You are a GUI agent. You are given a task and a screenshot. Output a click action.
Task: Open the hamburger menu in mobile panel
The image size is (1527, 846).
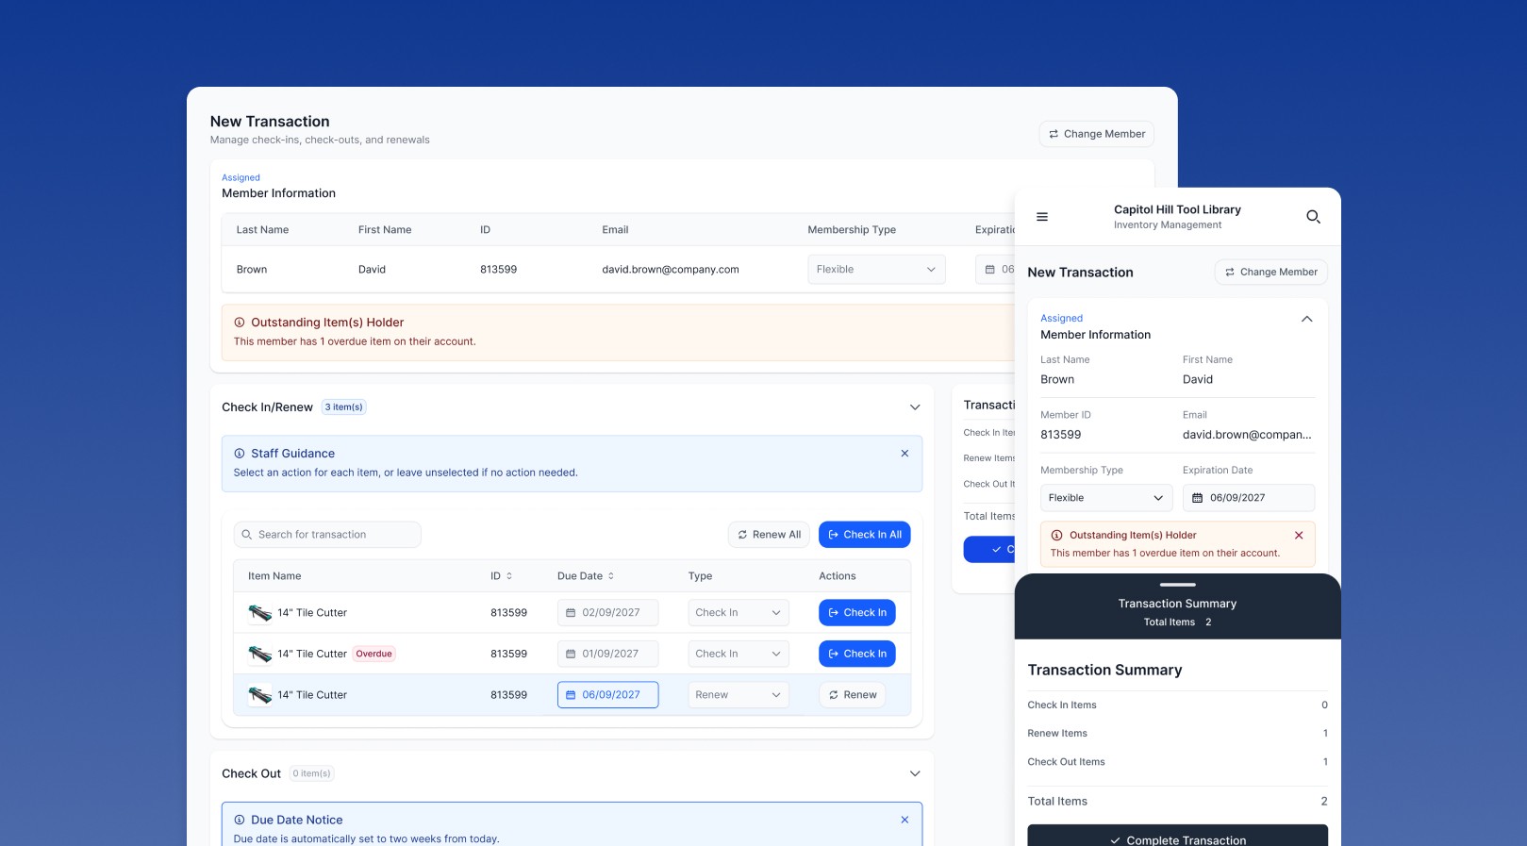tap(1042, 217)
